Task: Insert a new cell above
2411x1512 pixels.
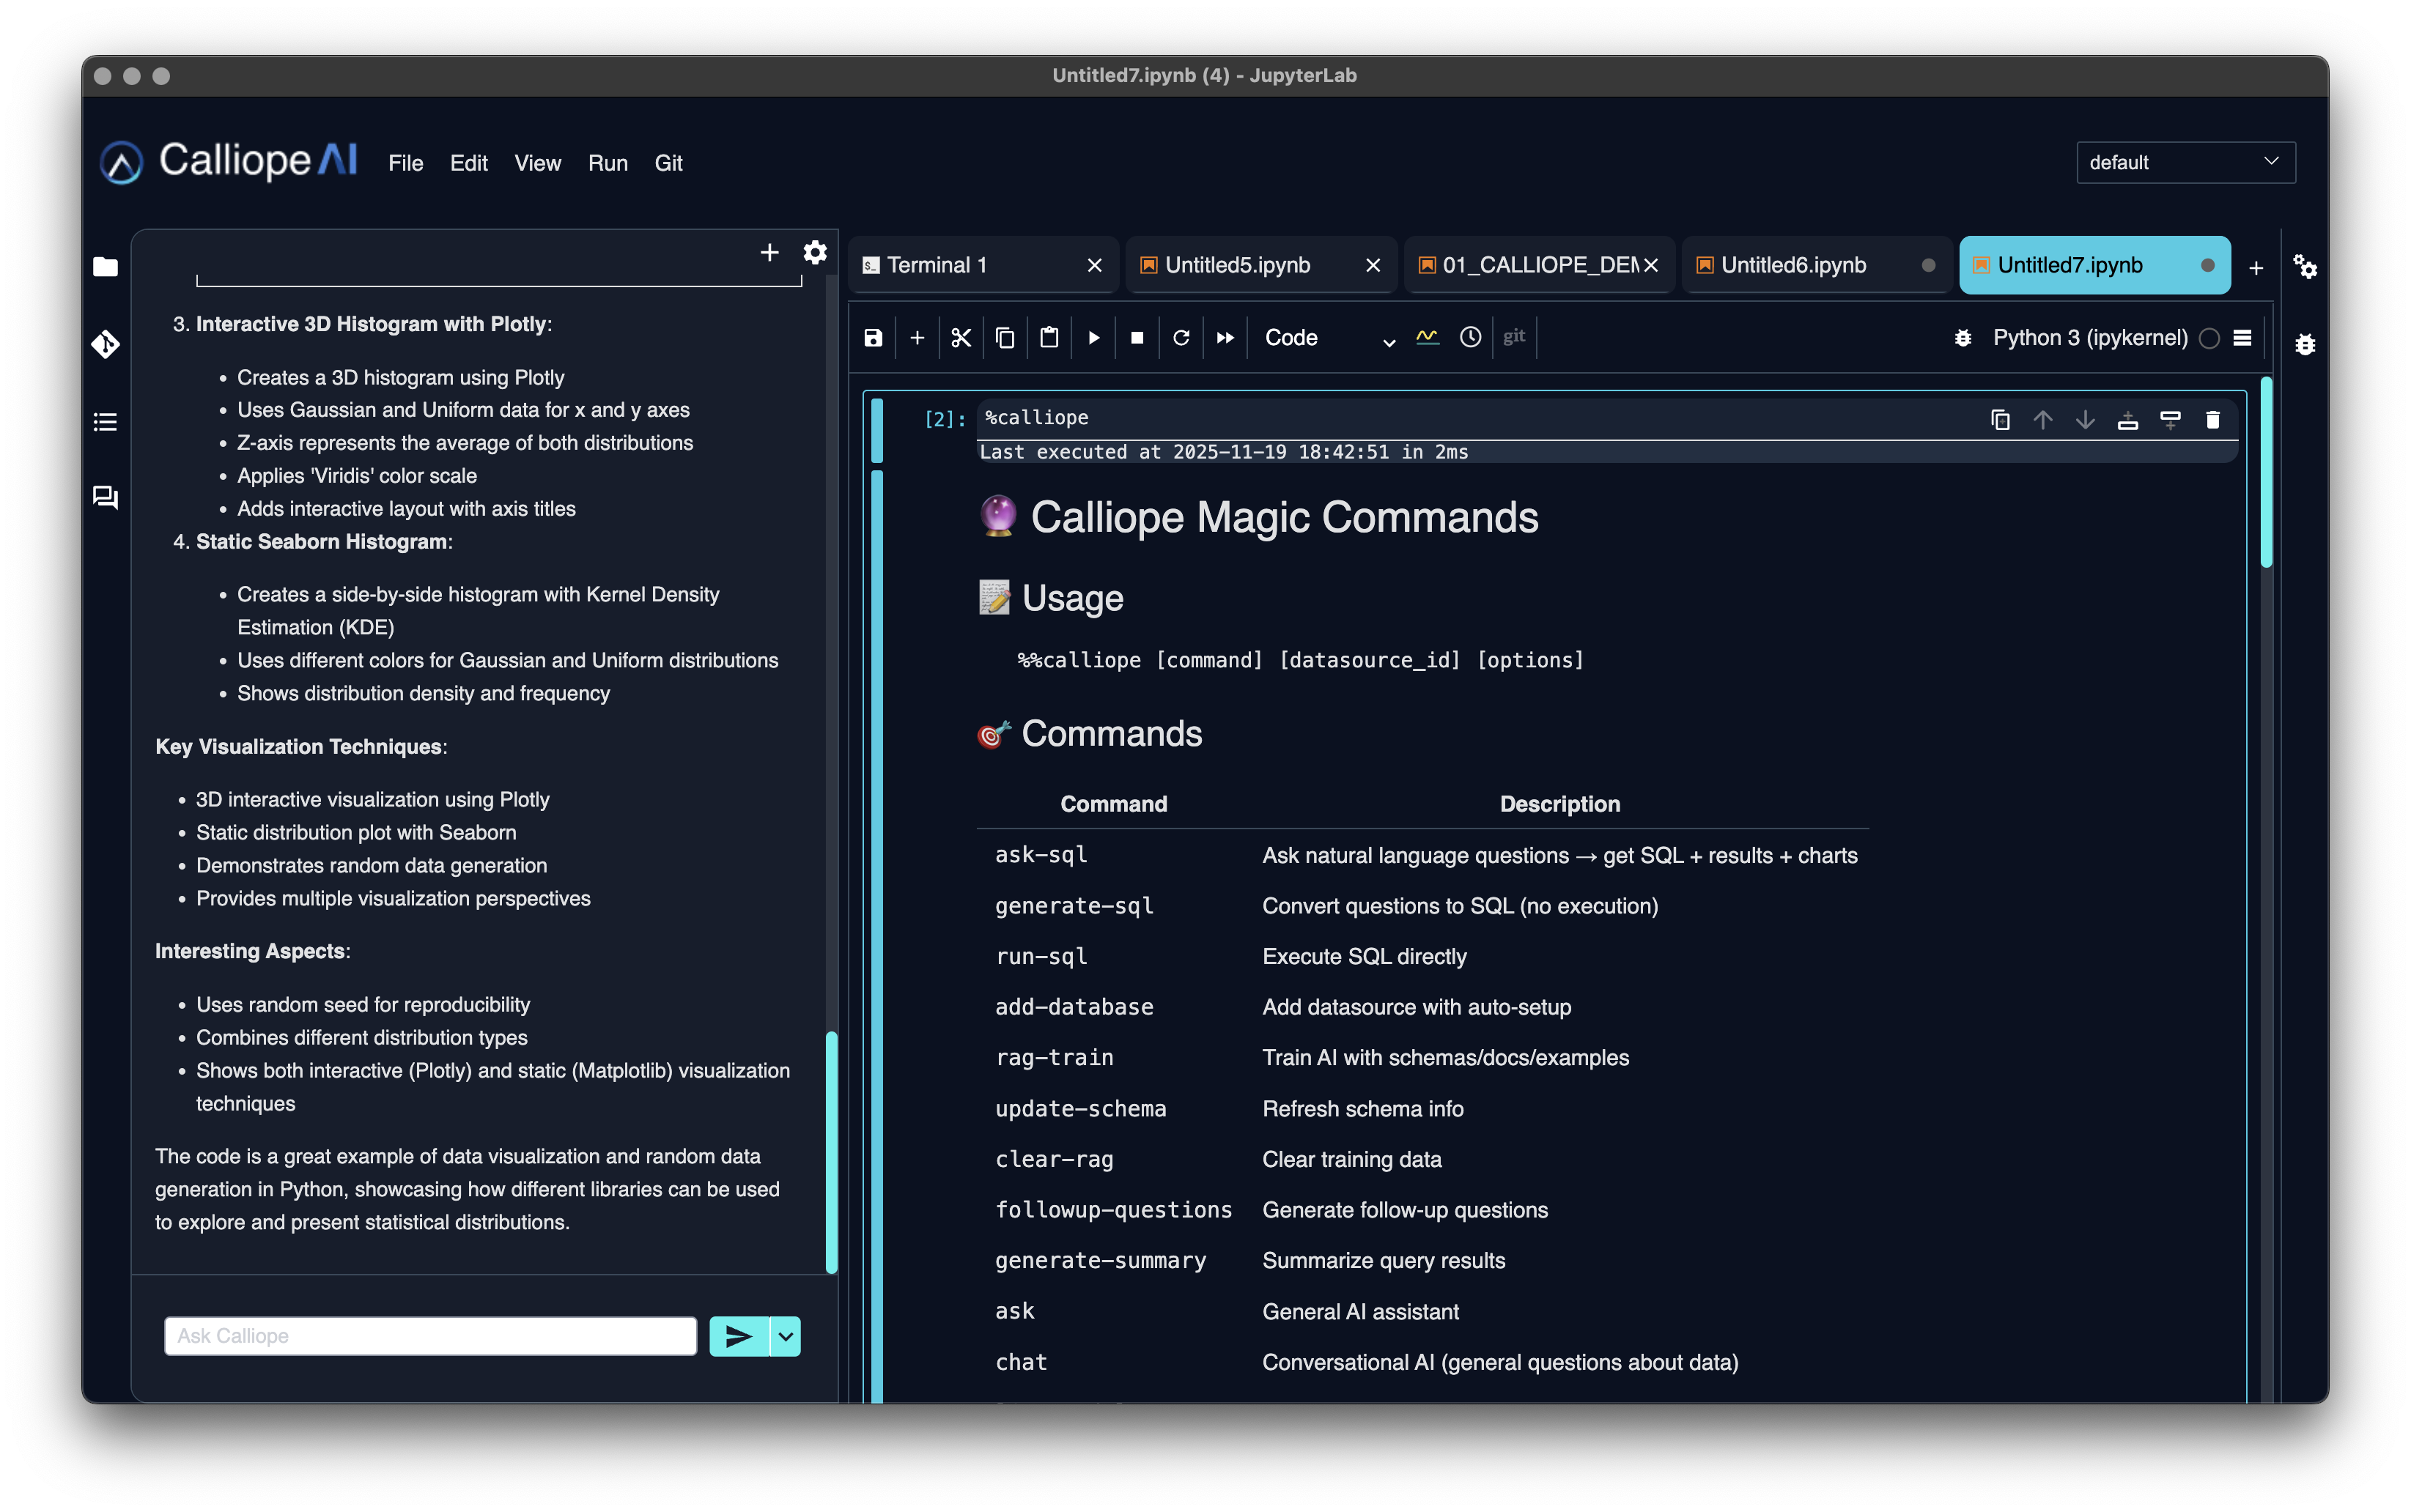Action: (x=2128, y=419)
